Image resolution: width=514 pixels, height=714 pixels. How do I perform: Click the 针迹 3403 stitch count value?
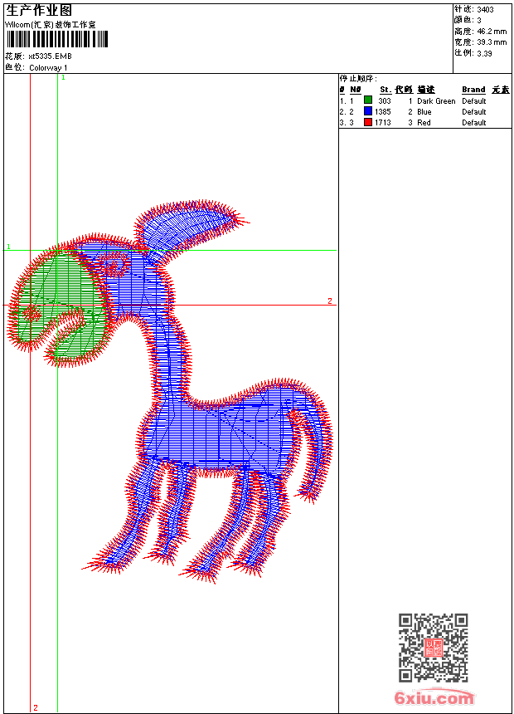click(x=485, y=9)
